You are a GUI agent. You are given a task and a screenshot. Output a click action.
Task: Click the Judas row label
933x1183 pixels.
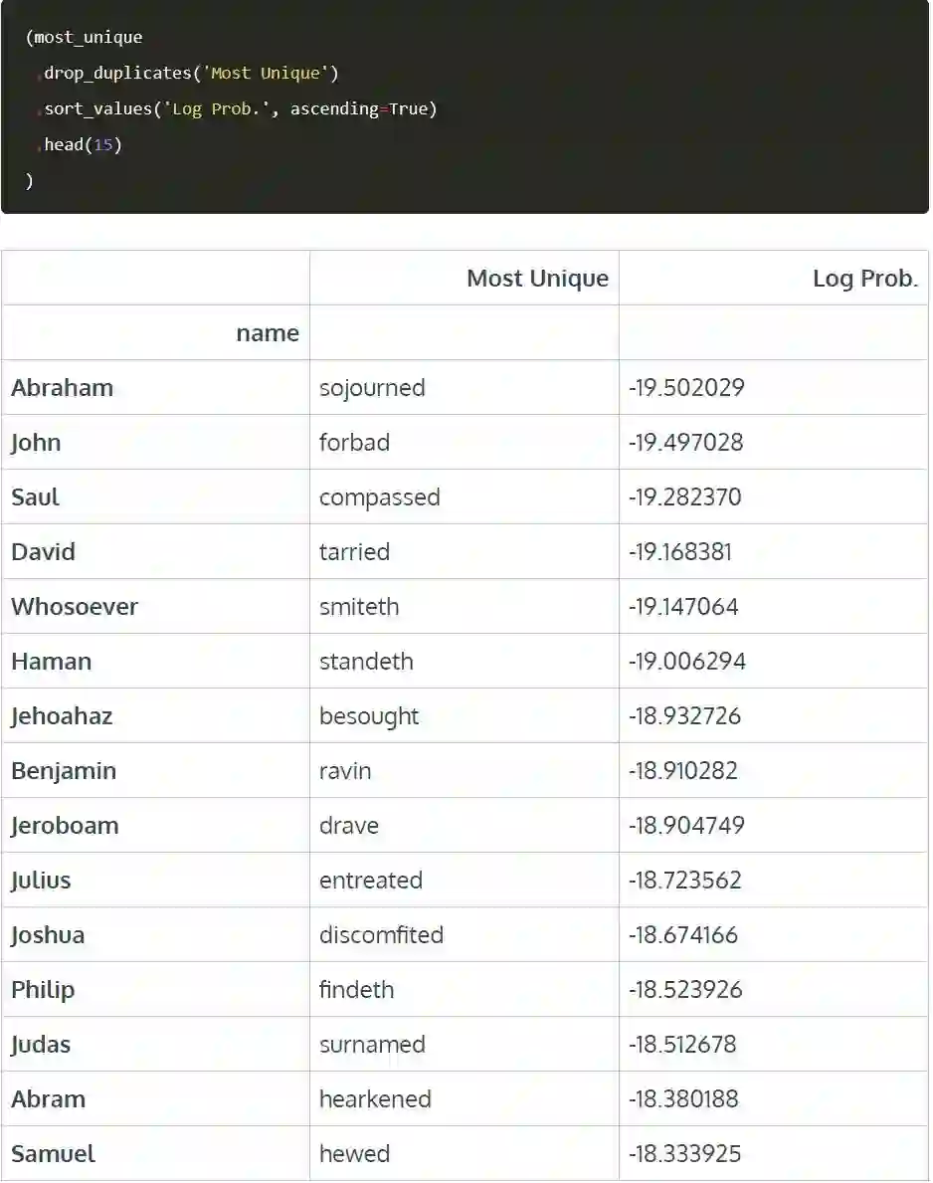click(42, 1045)
